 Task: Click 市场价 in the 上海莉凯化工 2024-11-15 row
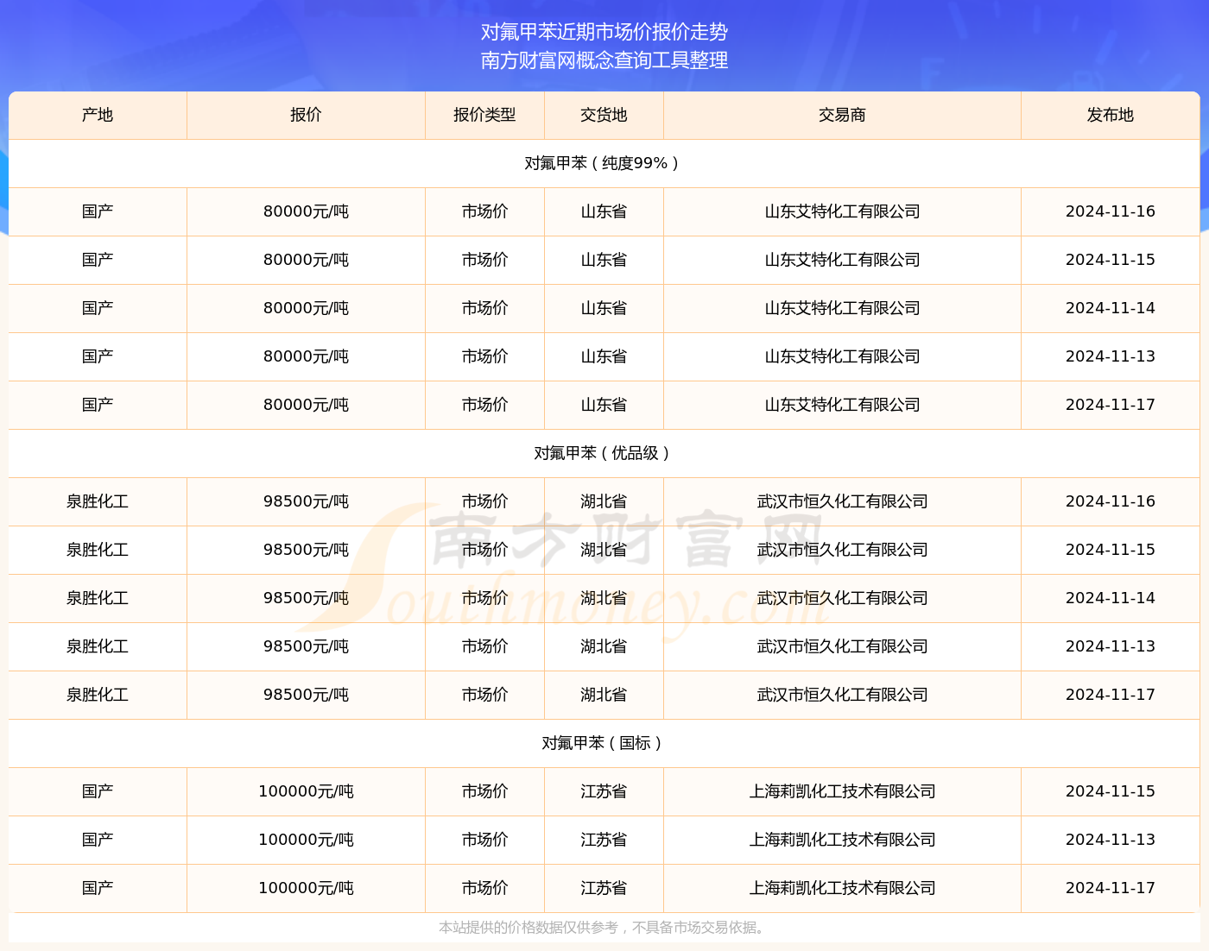484,791
